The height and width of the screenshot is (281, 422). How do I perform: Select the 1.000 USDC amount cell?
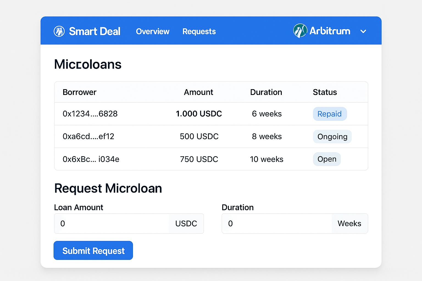(x=199, y=114)
